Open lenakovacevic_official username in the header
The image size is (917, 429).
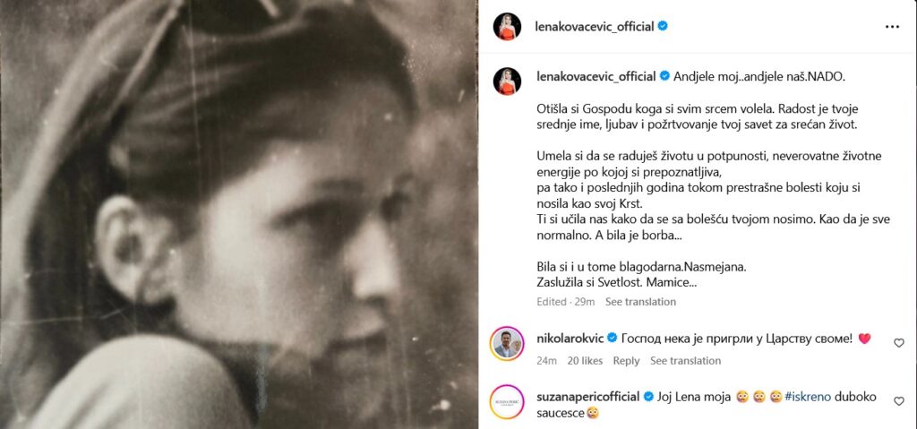coord(595,27)
